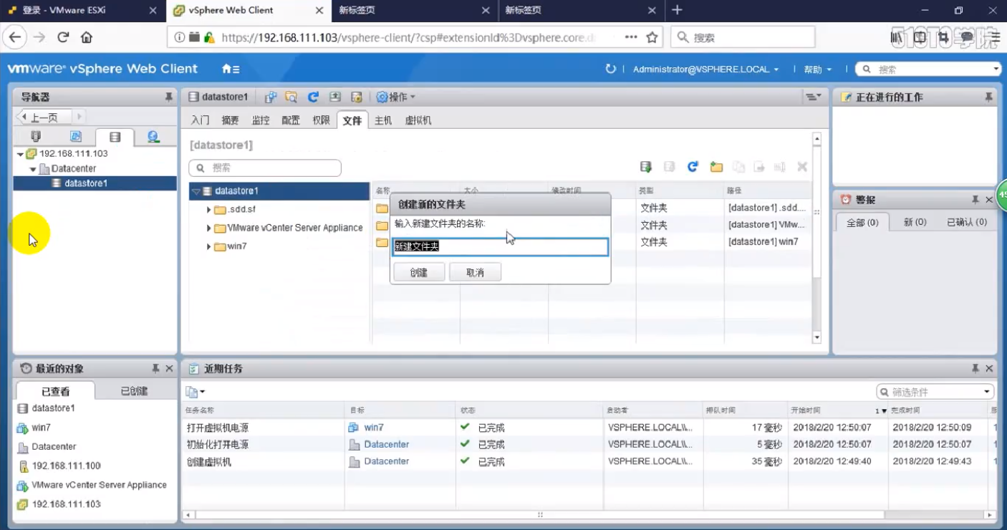This screenshot has width=1007, height=530.
Task: Expand the win7 folder in the file tree
Action: (208, 246)
